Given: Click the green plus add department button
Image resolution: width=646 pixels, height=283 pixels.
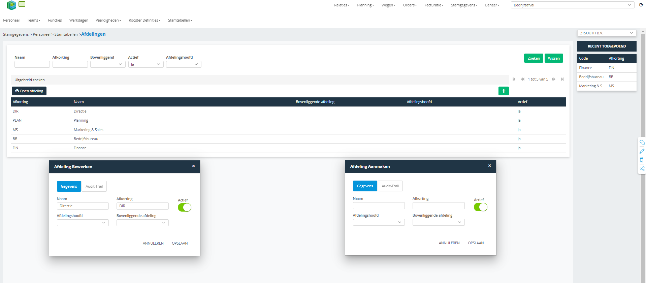Looking at the screenshot, I should tap(504, 91).
